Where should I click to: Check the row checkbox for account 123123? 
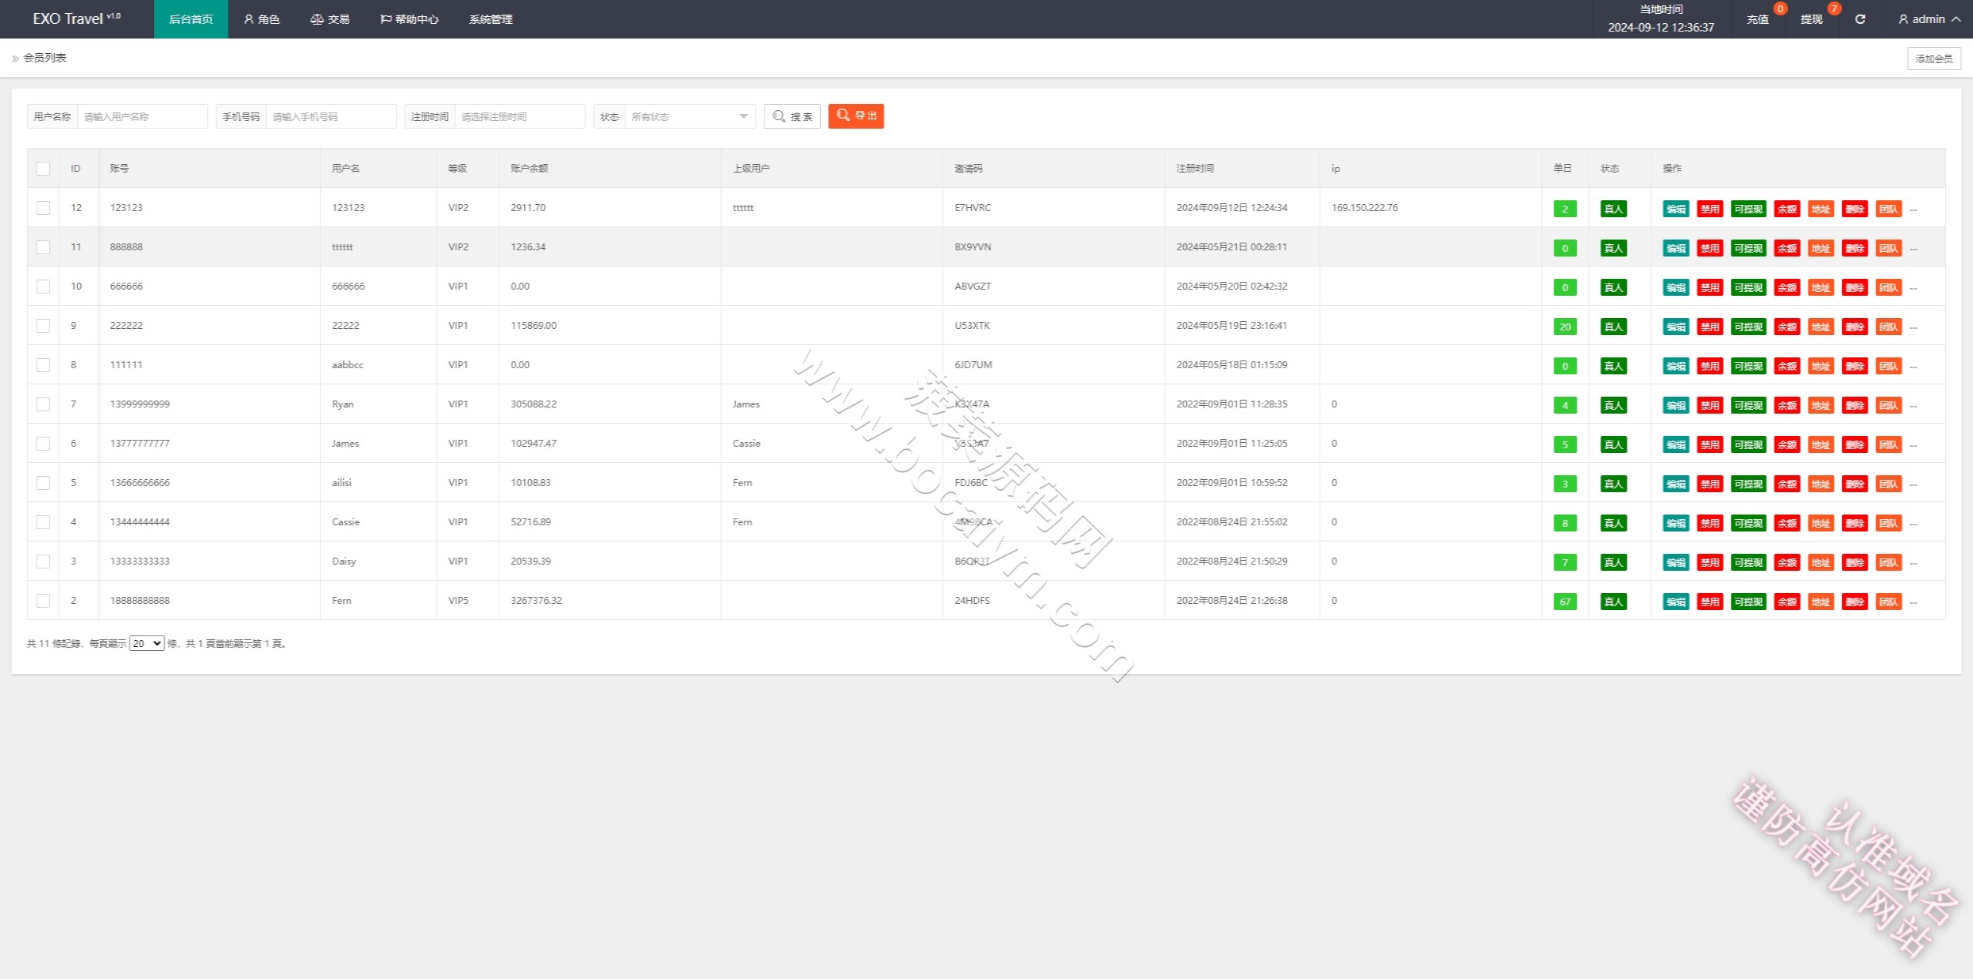(x=43, y=208)
